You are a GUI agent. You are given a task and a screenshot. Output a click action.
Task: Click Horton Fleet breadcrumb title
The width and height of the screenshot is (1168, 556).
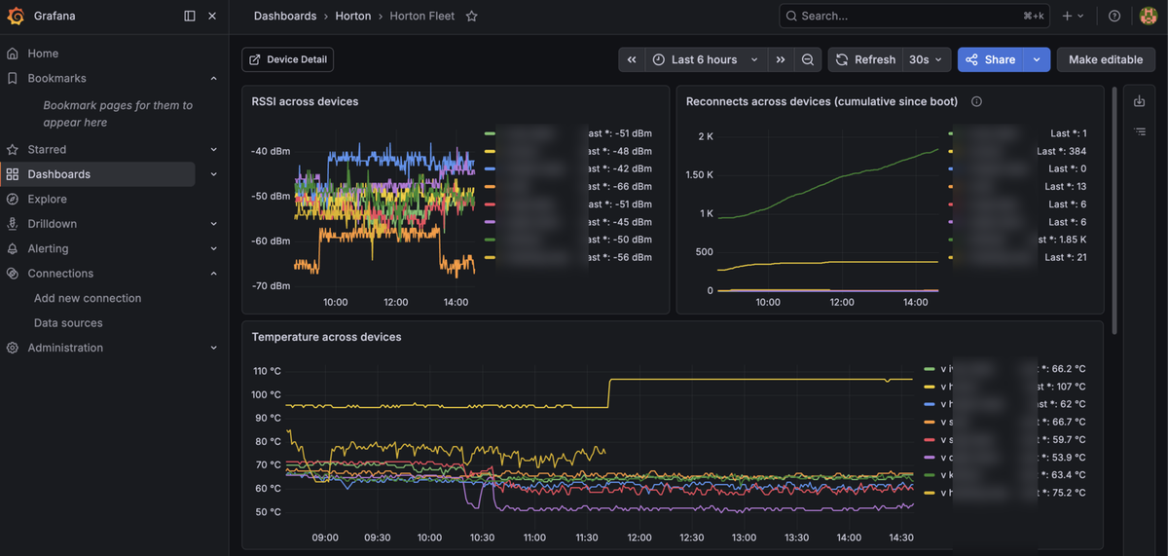422,16
